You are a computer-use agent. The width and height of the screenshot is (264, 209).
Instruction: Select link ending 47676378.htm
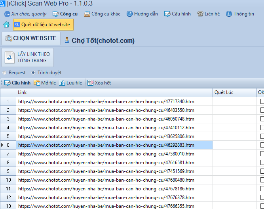[x=114, y=197]
